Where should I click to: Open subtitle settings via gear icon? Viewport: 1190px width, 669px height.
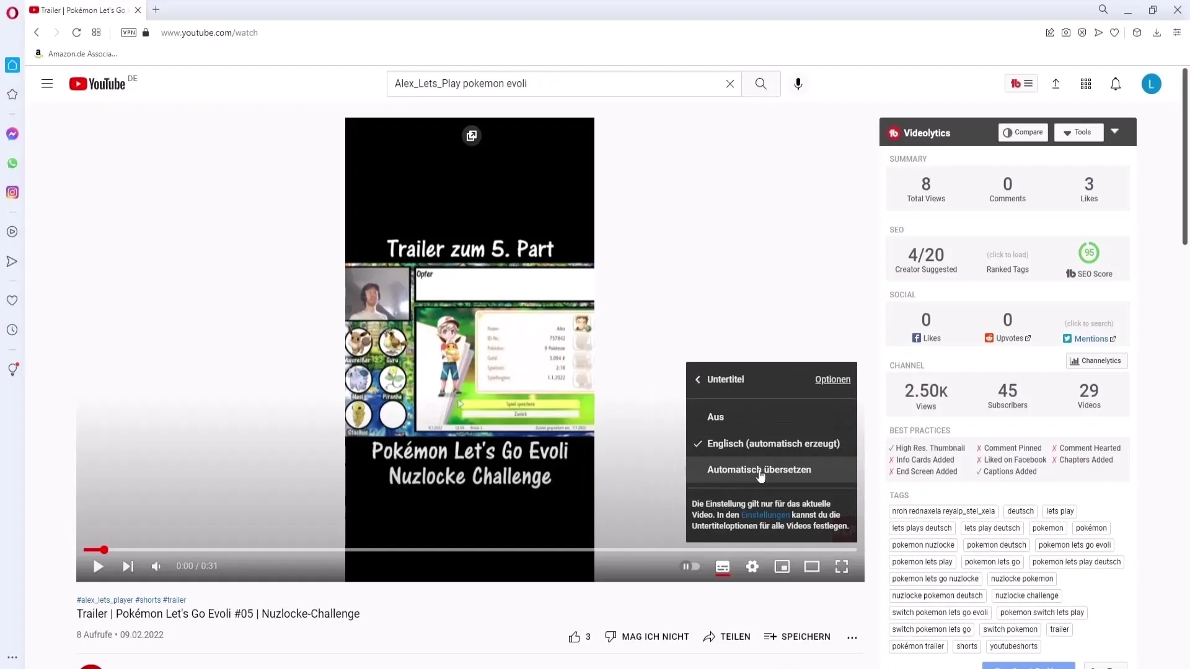coord(752,566)
